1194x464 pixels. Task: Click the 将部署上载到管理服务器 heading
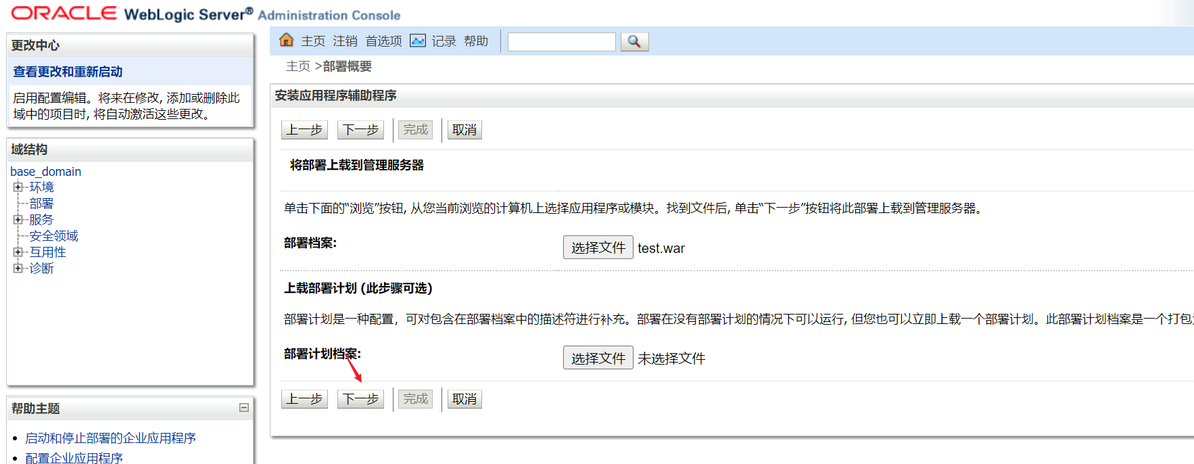[357, 165]
